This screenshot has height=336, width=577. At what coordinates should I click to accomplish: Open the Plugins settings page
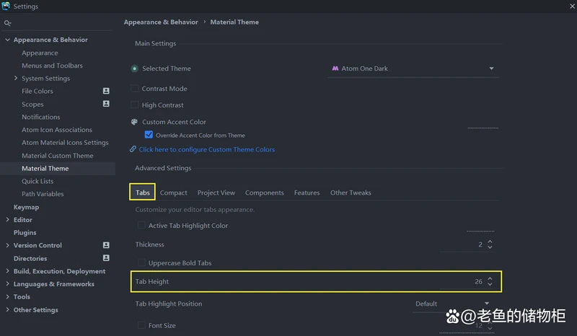pyautogui.click(x=25, y=233)
